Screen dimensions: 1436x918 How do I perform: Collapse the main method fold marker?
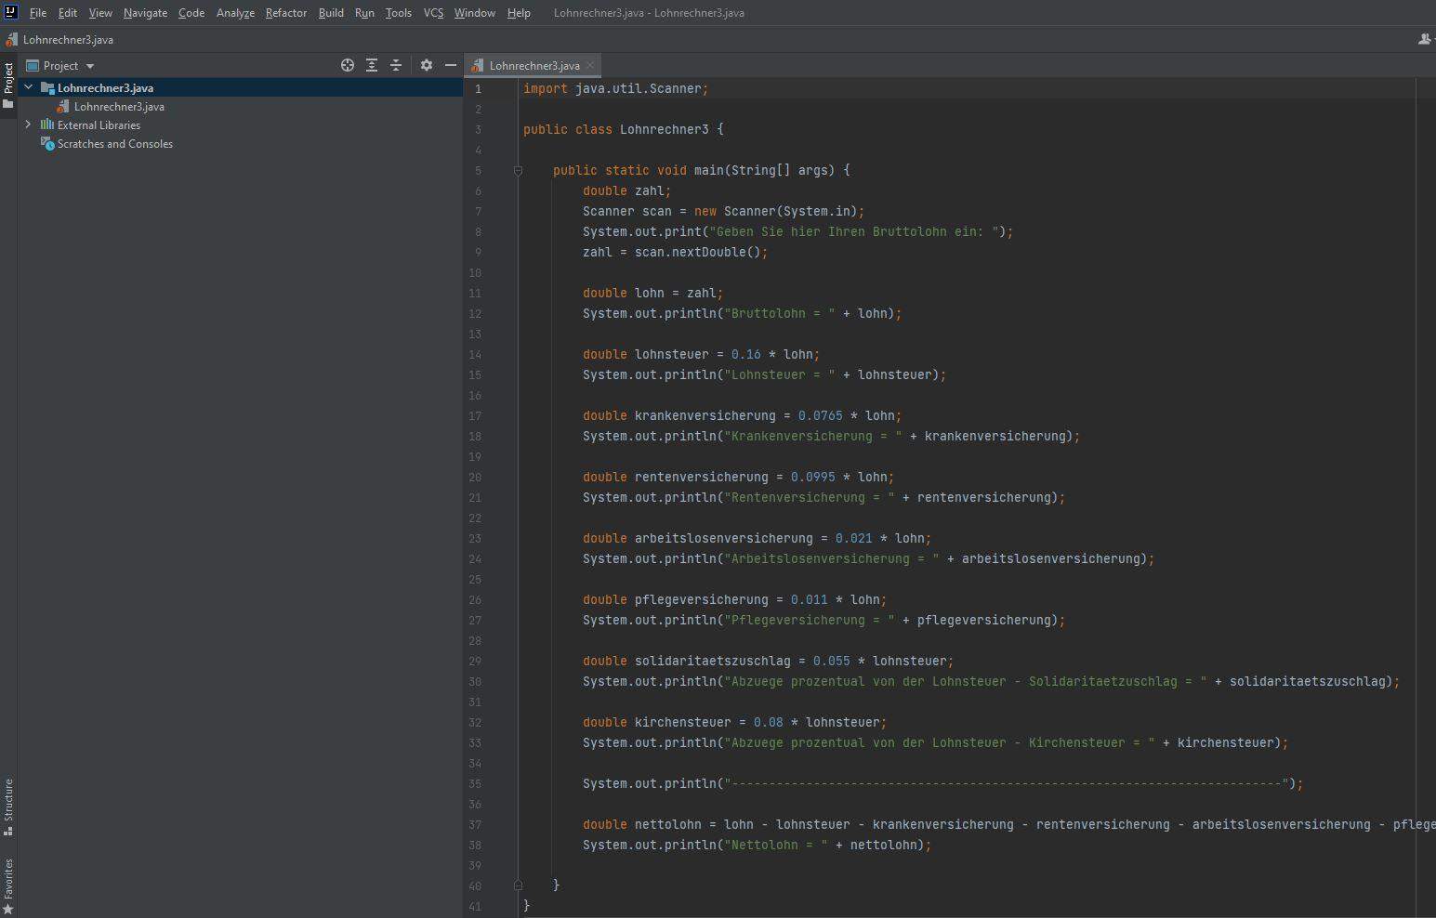[518, 171]
